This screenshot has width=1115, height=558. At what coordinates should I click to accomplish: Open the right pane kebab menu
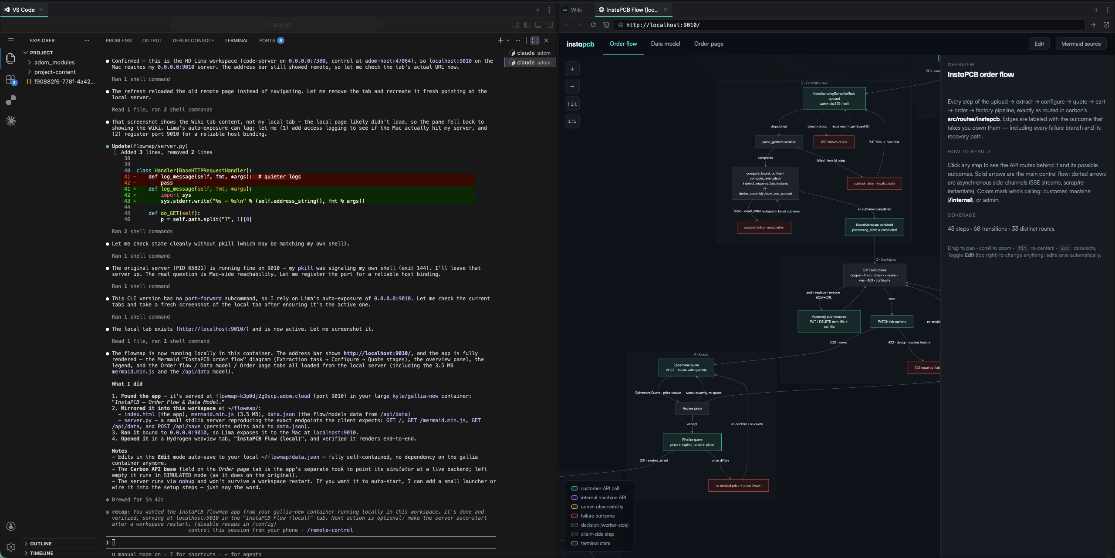1108,10
